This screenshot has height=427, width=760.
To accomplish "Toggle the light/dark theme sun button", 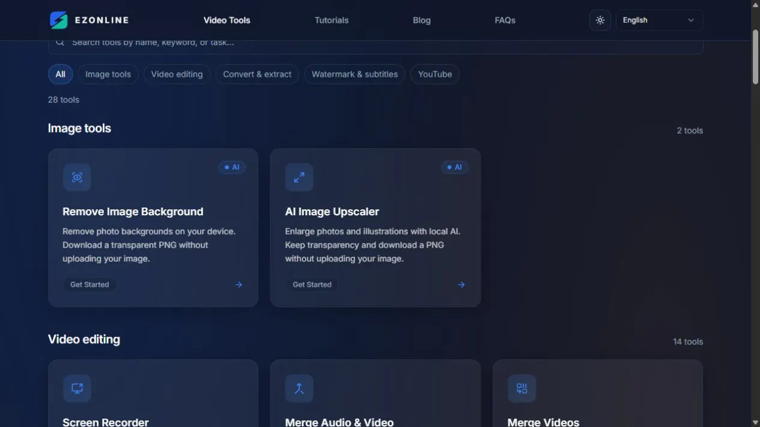I will tap(600, 20).
